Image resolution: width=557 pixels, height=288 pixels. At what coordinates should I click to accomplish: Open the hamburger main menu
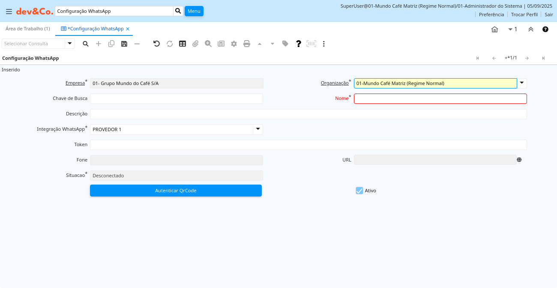click(9, 12)
